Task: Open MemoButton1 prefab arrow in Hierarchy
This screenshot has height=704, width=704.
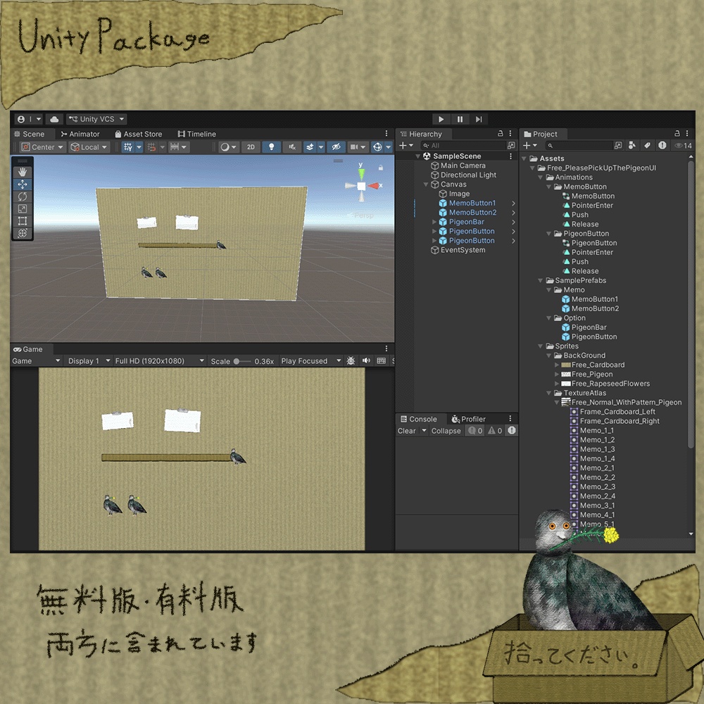Action: (513, 203)
